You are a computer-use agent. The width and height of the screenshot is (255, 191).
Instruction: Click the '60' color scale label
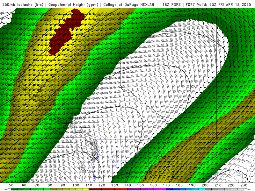(24, 185)
